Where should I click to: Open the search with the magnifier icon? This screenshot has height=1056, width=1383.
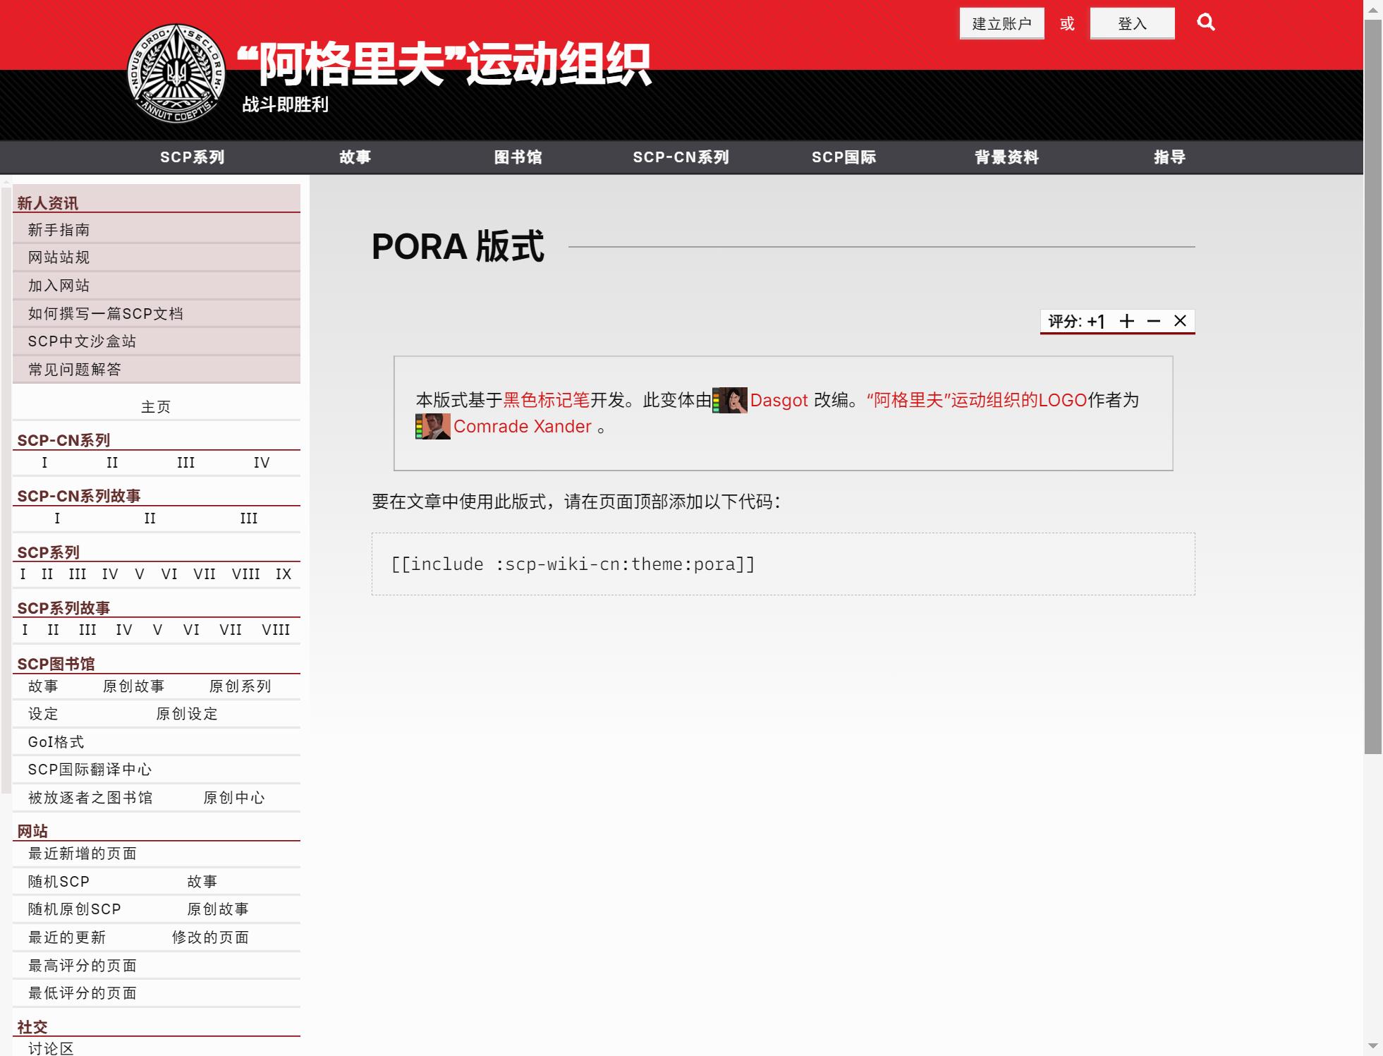tap(1206, 23)
